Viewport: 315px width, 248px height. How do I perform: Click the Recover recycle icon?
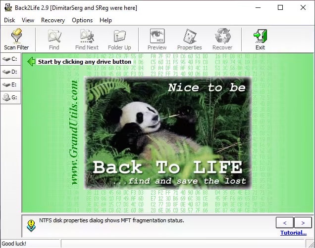click(222, 39)
